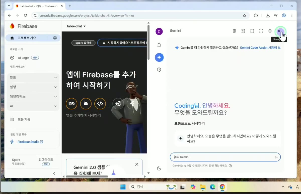The width and height of the screenshot is (301, 194).
Task: Open 모든 제품 grid icon
Action: pos(12,119)
